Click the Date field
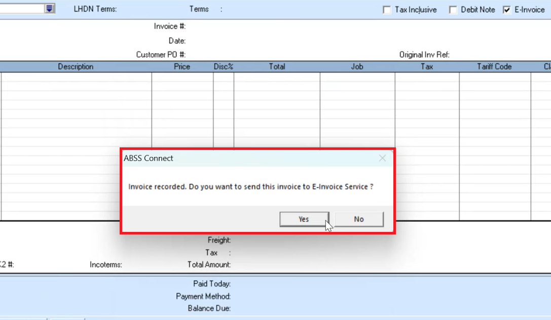This screenshot has width=551, height=320. [x=228, y=41]
